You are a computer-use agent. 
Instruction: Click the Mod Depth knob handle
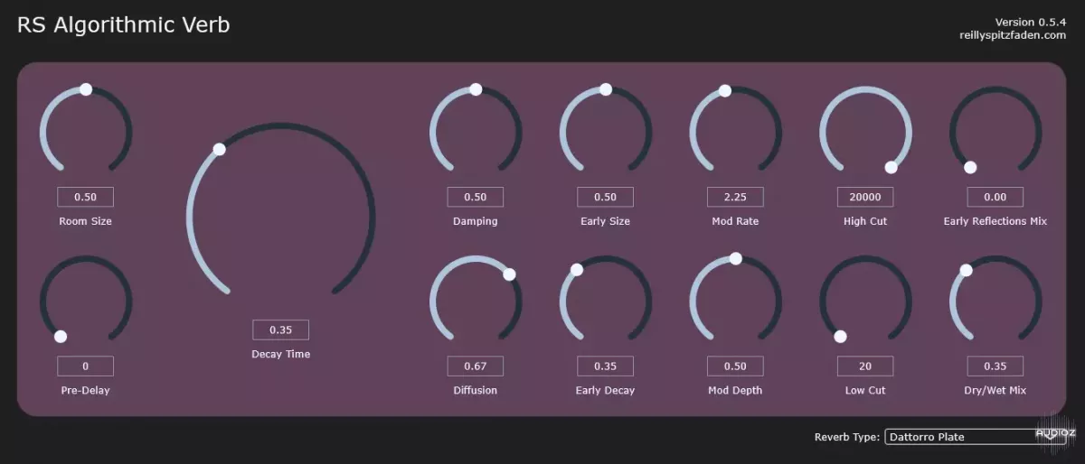pos(735,258)
